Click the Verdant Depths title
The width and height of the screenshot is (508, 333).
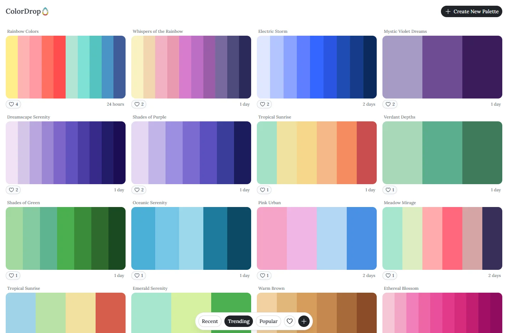(x=400, y=117)
